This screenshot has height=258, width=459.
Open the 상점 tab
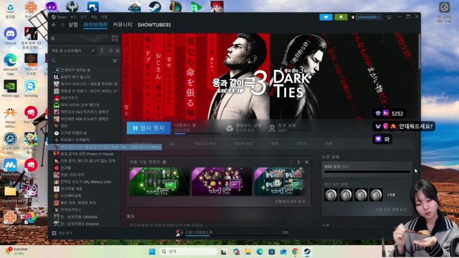coord(73,25)
